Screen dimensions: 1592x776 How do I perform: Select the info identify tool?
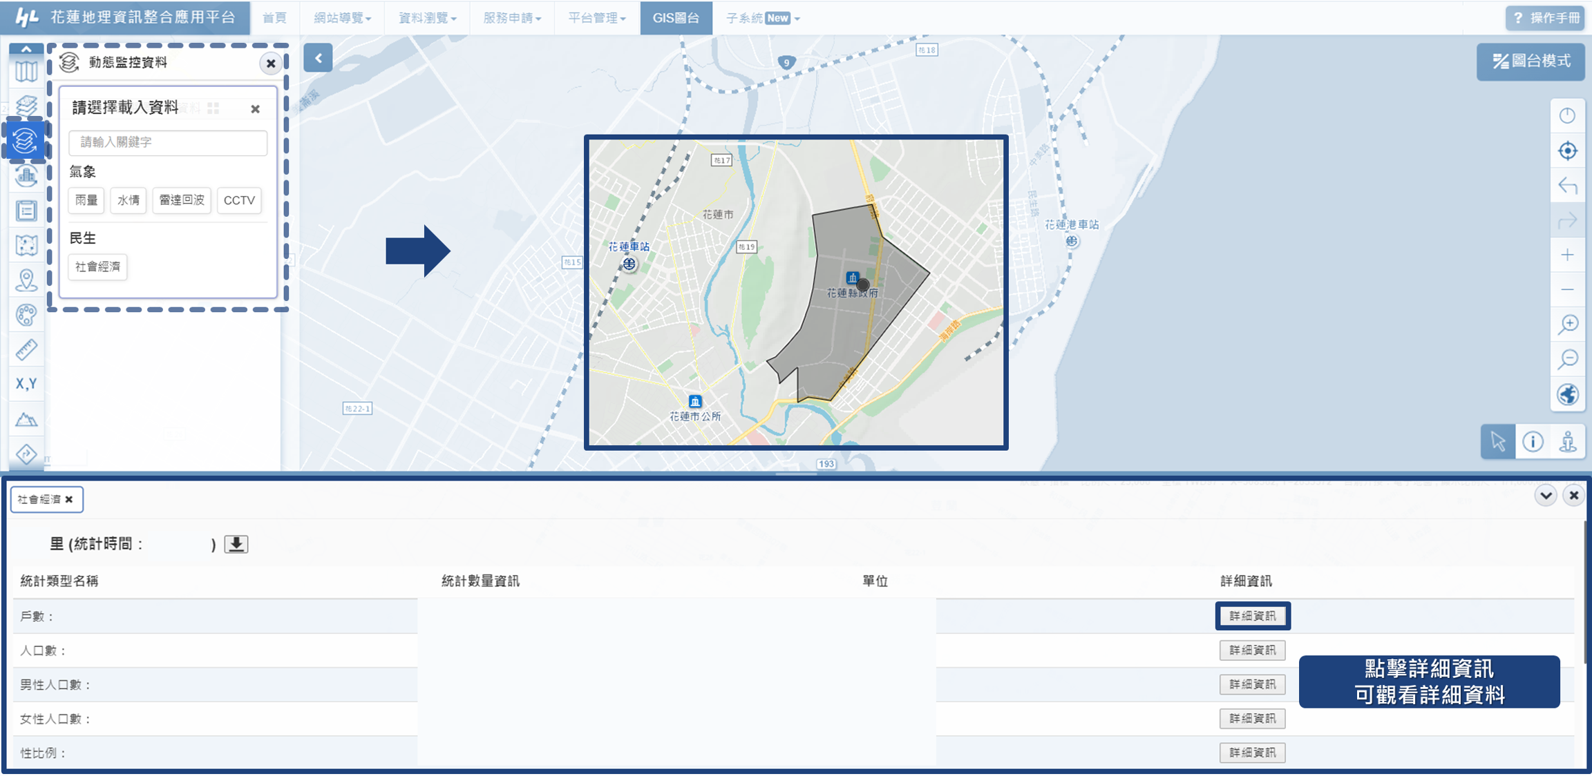[1533, 442]
